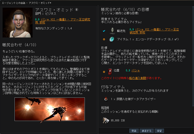
Task: Click the window title エージェントとの会話
Action: [14, 3]
